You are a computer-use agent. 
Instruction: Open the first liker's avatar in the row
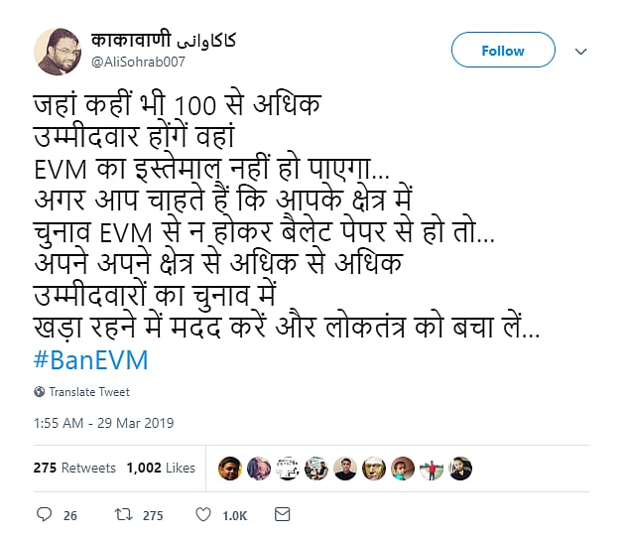click(x=229, y=469)
